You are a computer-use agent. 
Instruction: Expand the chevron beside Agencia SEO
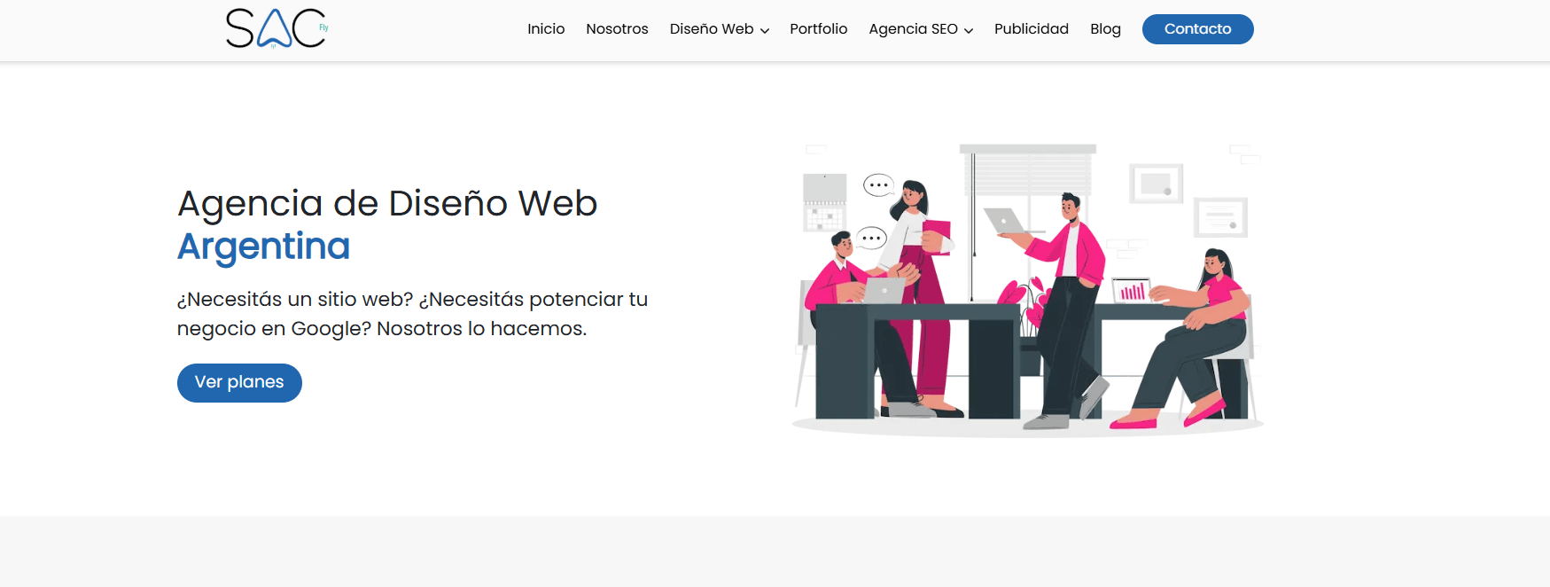(969, 30)
